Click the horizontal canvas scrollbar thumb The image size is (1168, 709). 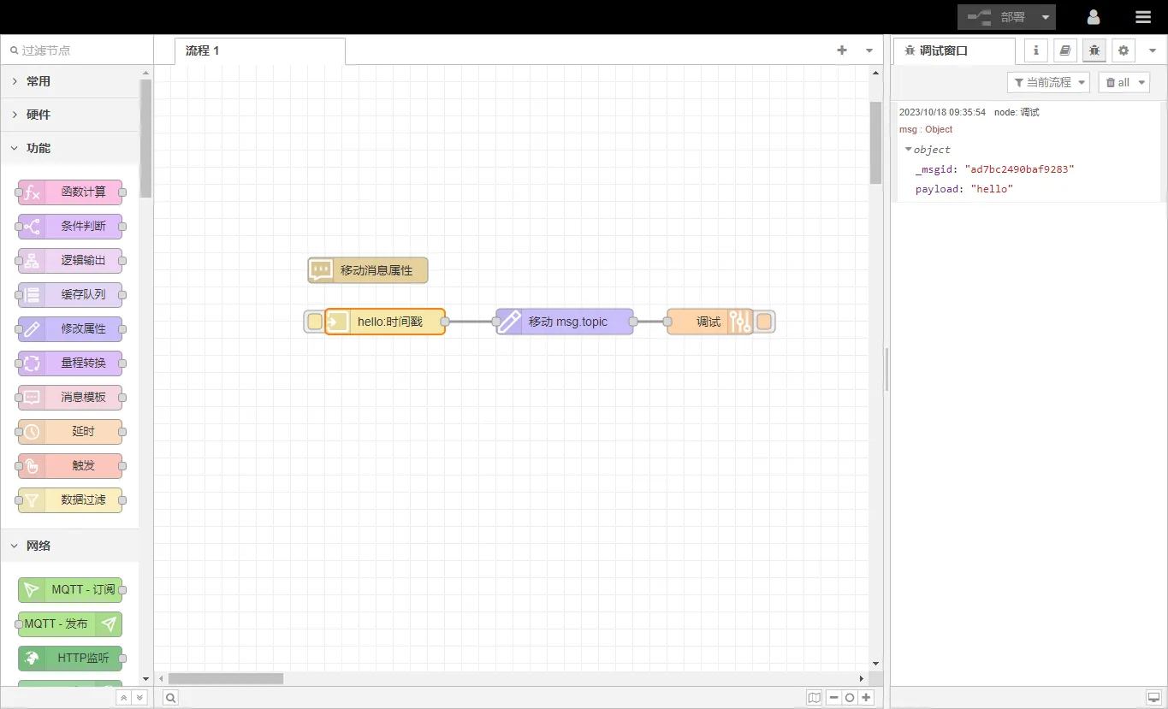[225, 678]
